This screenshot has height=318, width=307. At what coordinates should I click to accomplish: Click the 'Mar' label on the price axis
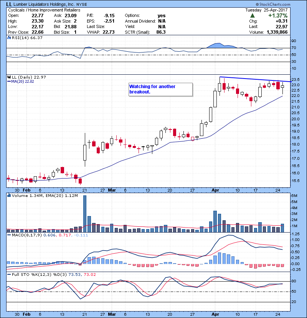coord(112,190)
